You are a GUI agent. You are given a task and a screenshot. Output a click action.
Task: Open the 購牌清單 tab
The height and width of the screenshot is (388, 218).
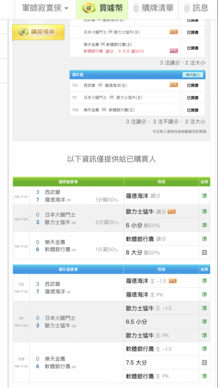(154, 9)
